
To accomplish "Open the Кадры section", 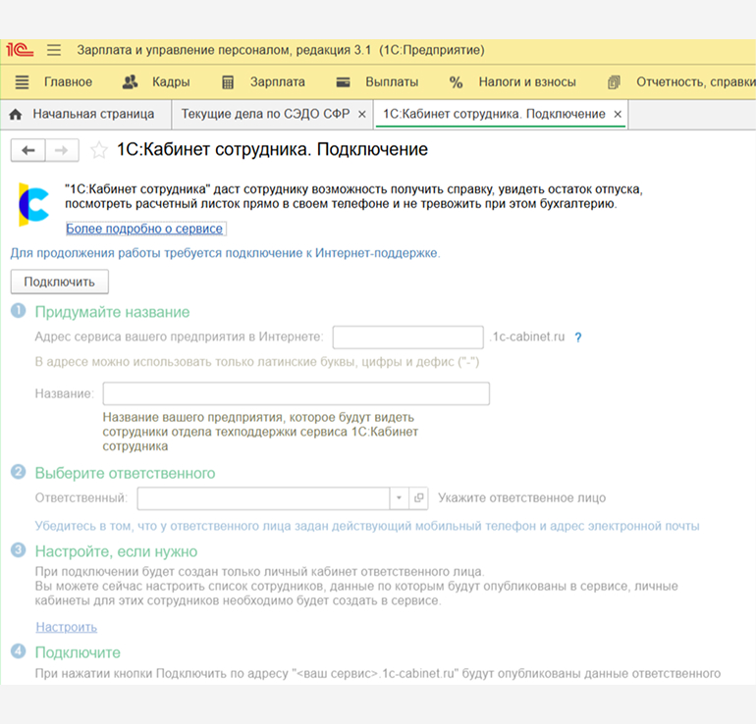I will click(x=171, y=81).
